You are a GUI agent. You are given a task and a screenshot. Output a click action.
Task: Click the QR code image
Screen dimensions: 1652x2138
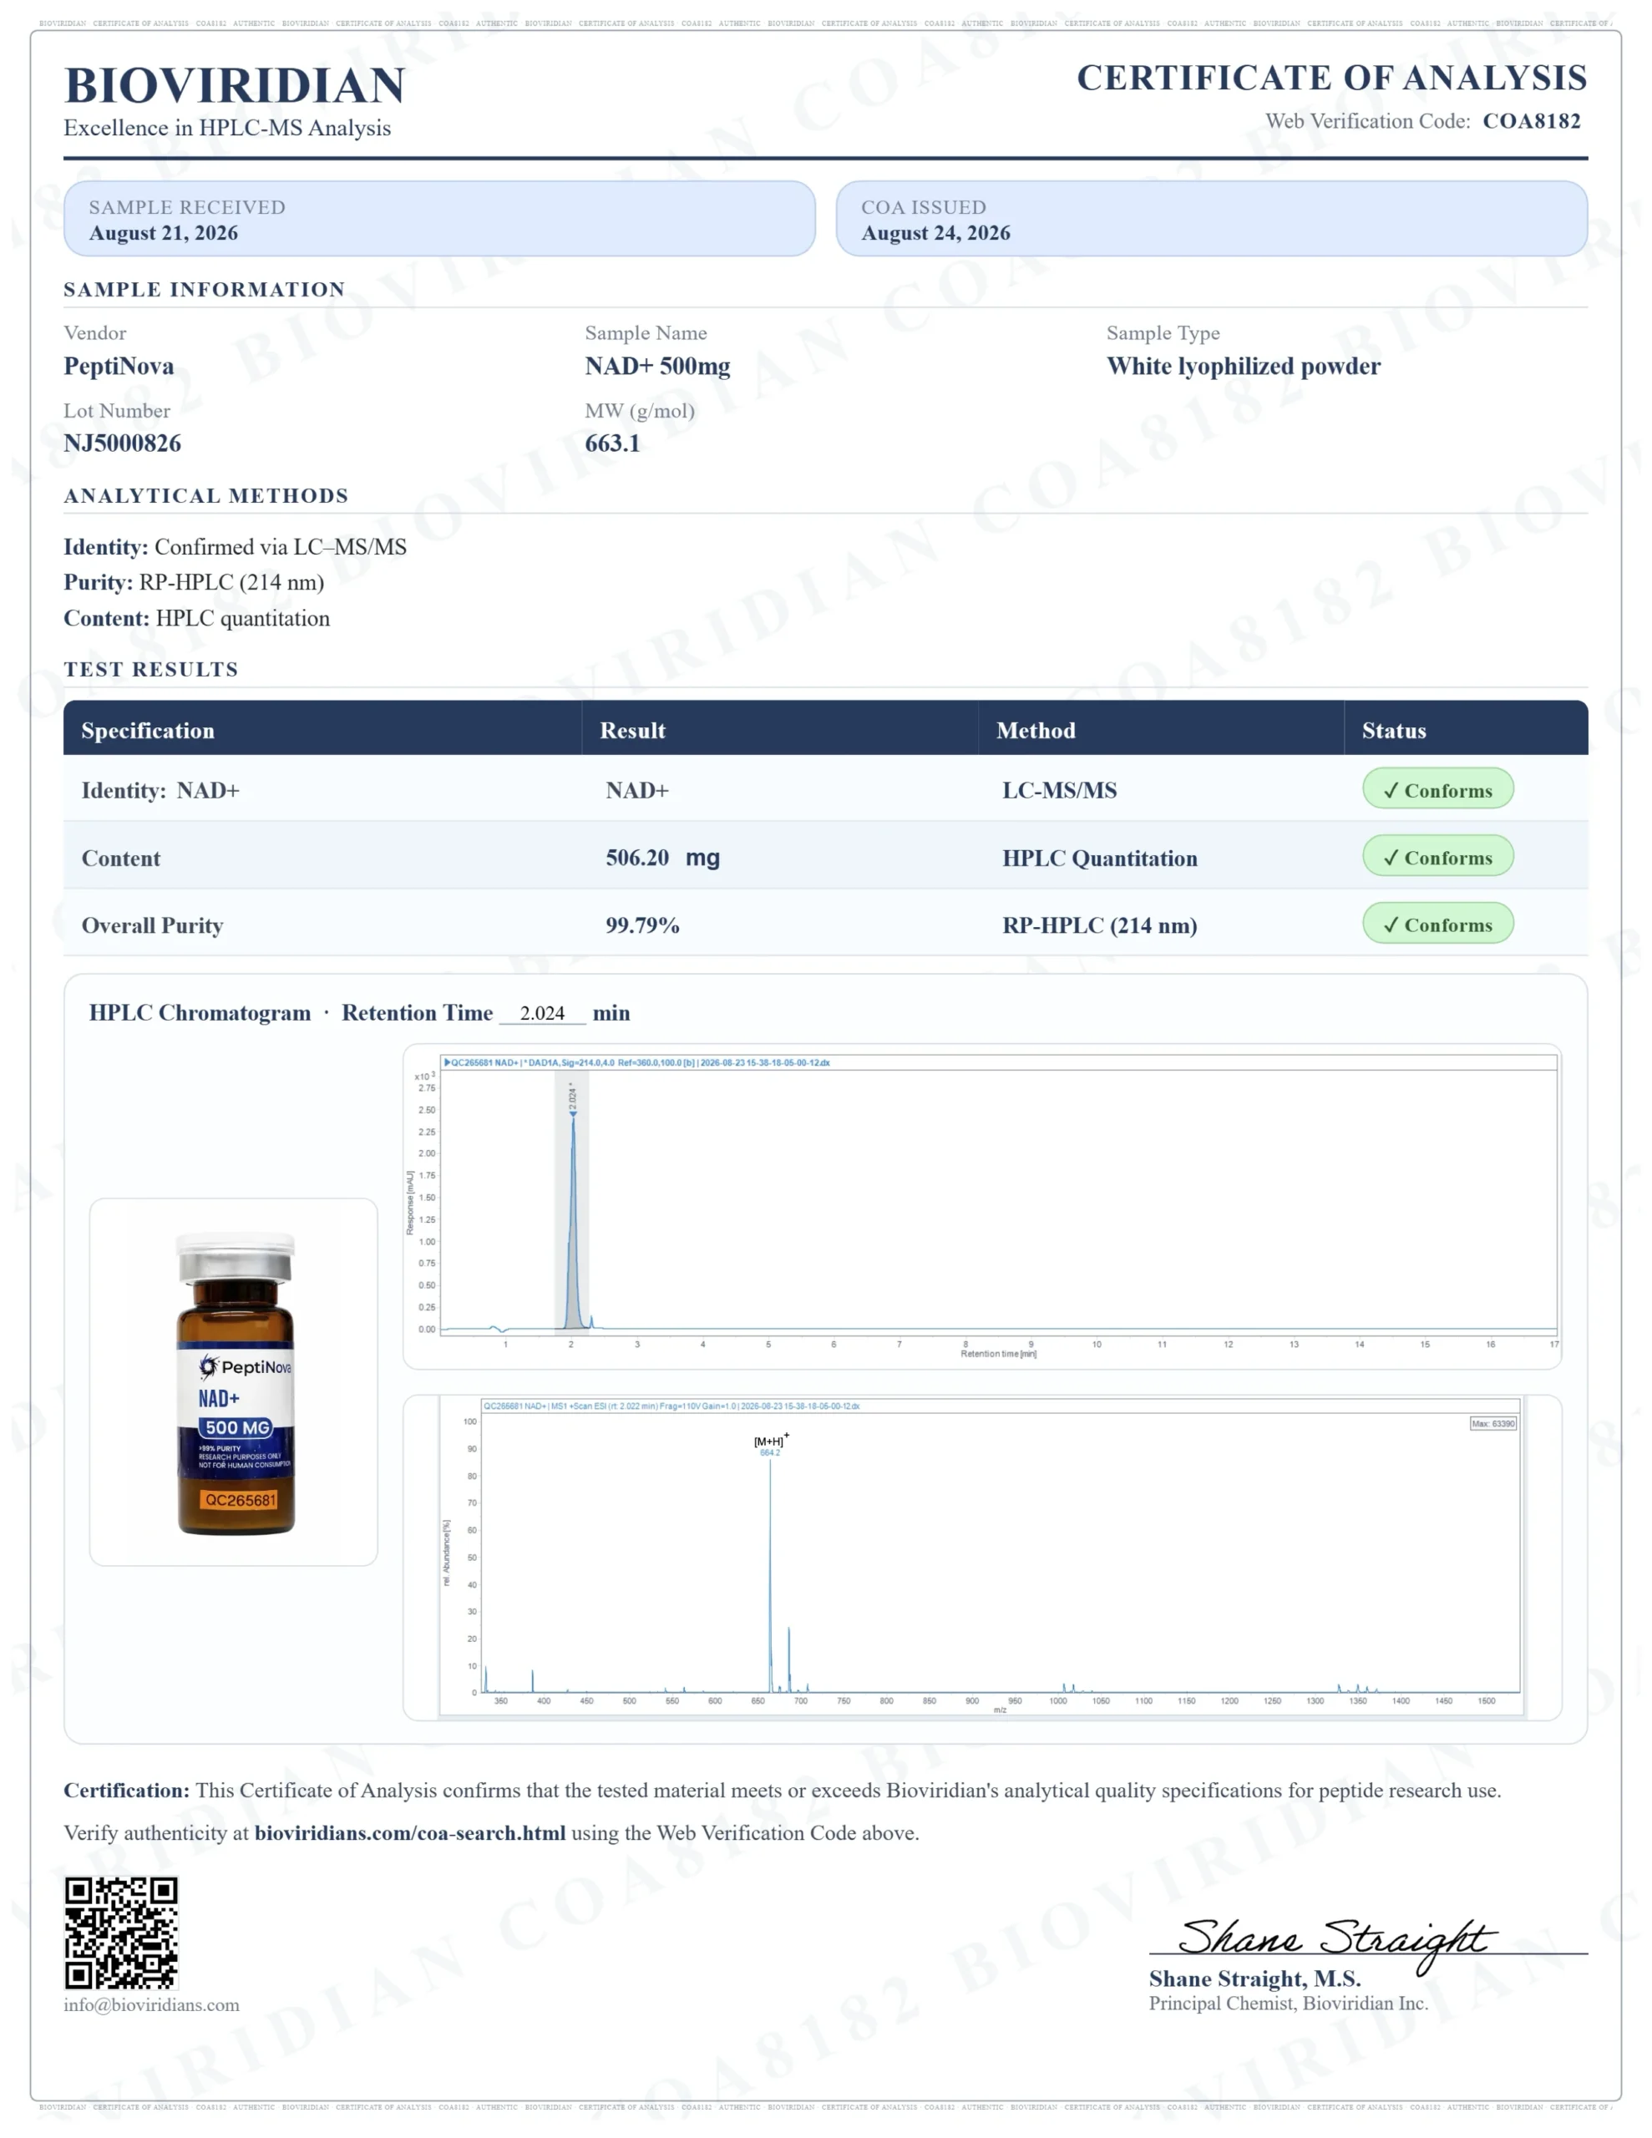(x=121, y=1933)
